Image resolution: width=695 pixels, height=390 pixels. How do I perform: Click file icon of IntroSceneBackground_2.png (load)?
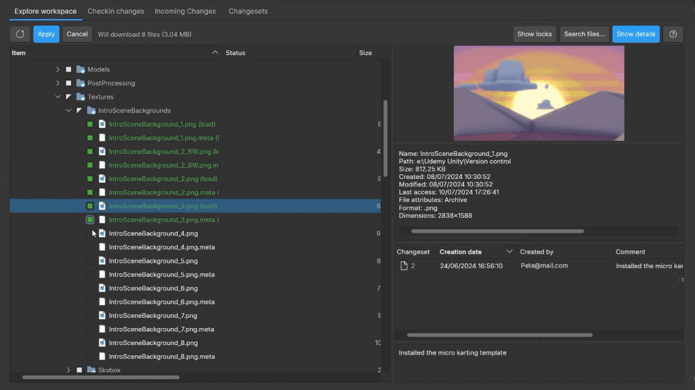[x=102, y=179]
